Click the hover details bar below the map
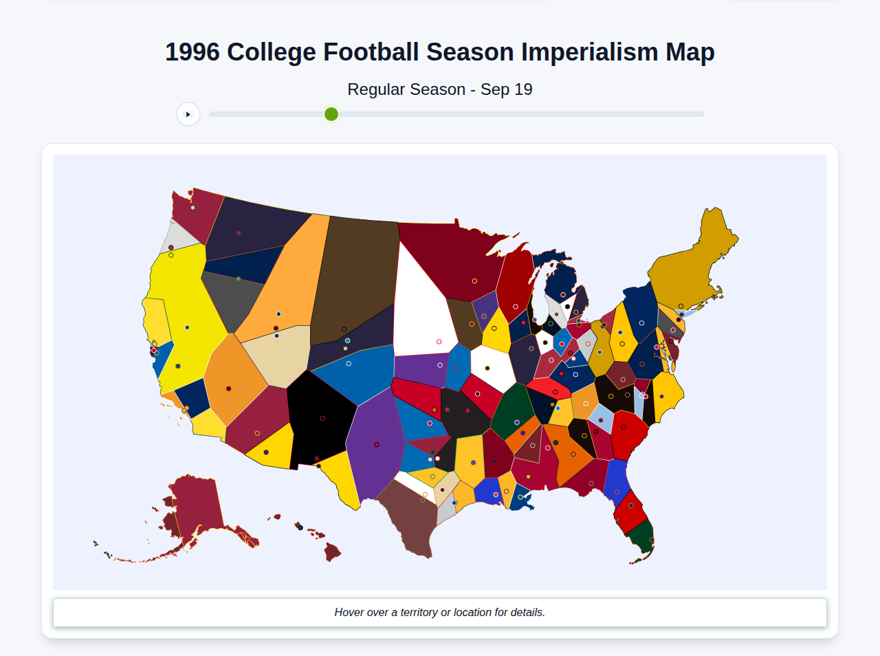The width and height of the screenshot is (880, 656). pos(440,612)
